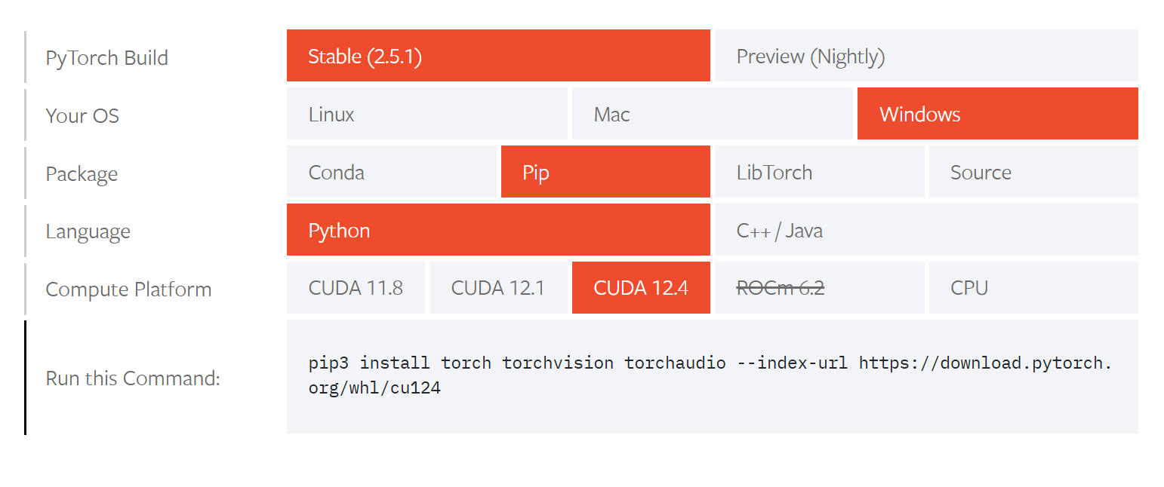Image resolution: width=1164 pixels, height=487 pixels.
Task: Choose Linux as your OS
Action: [x=426, y=114]
